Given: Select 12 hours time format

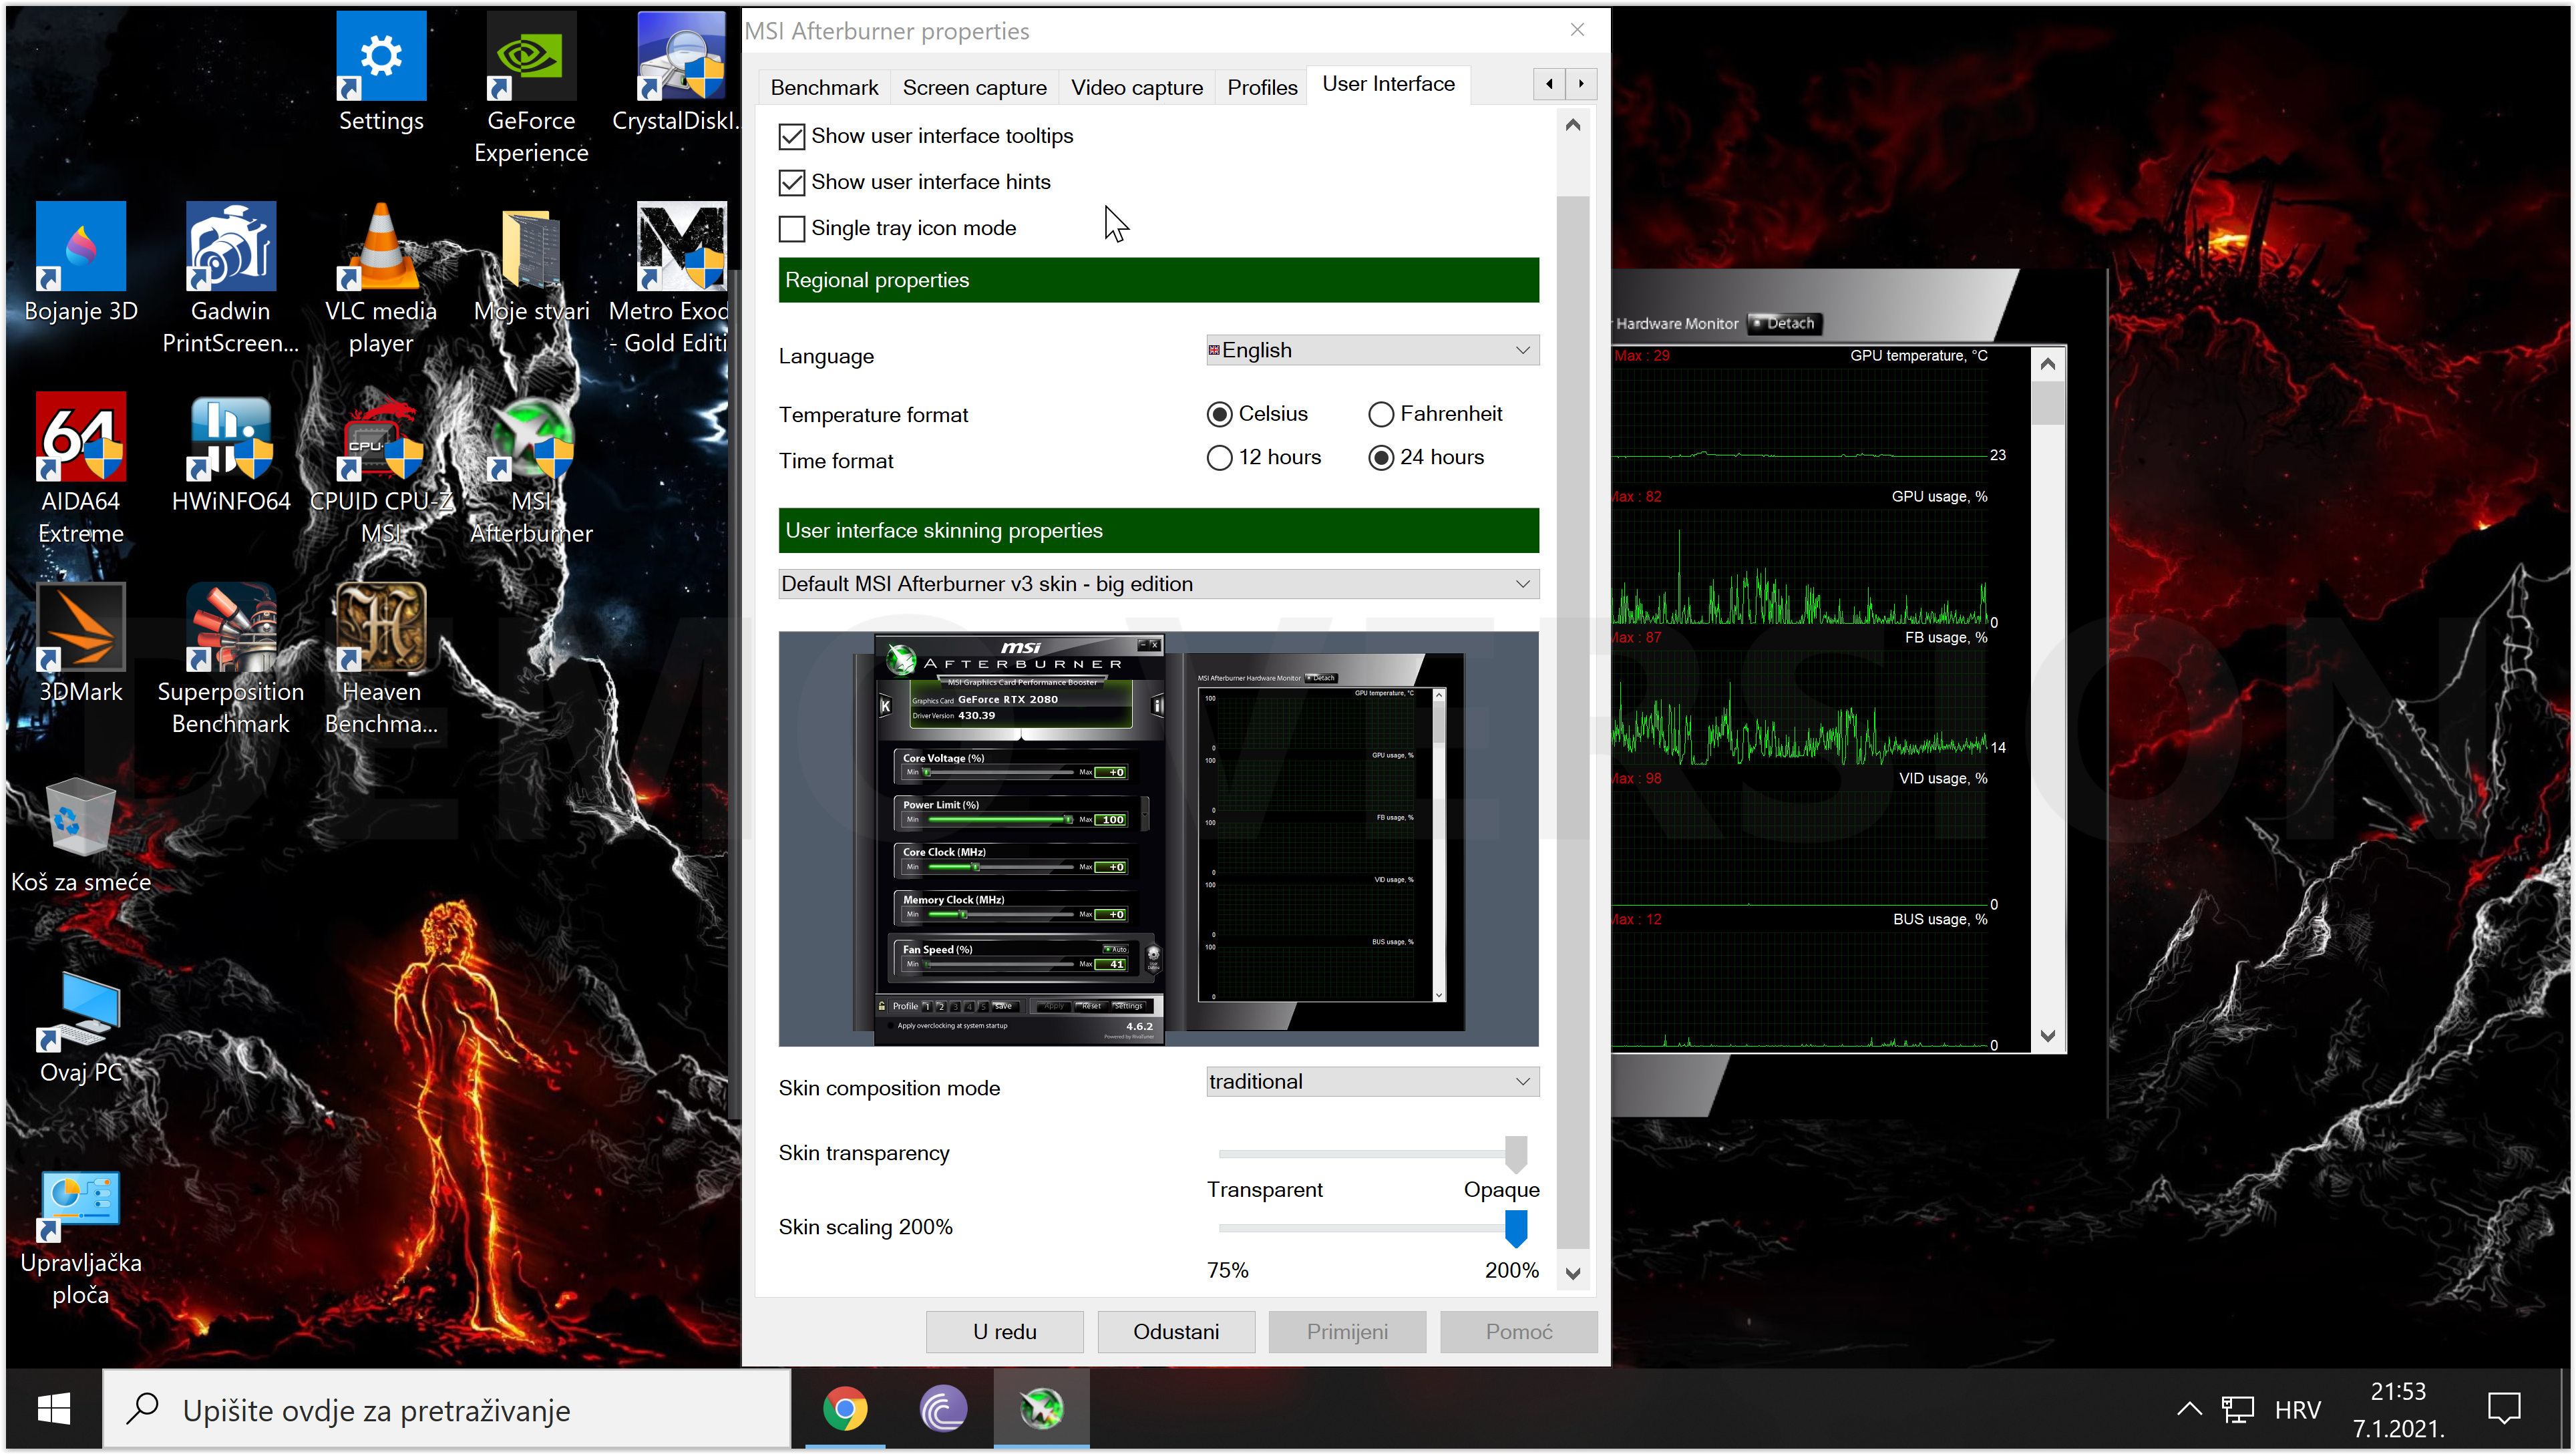Looking at the screenshot, I should point(1219,458).
